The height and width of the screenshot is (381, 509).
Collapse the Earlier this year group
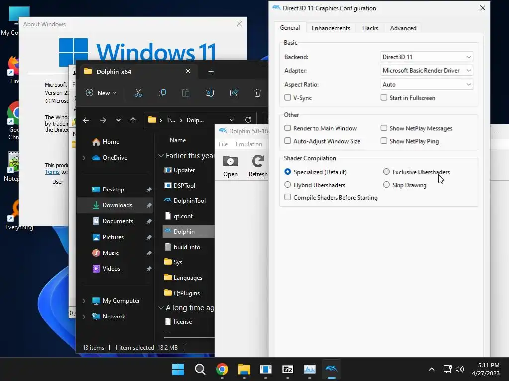click(161, 156)
